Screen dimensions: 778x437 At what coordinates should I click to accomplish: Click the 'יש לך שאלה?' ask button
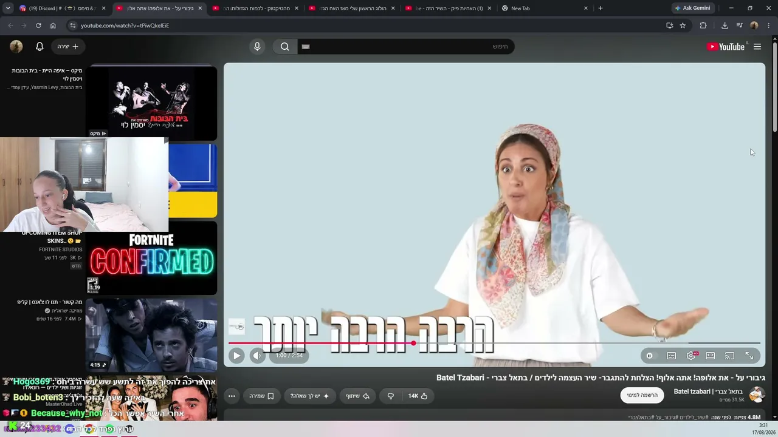309,396
